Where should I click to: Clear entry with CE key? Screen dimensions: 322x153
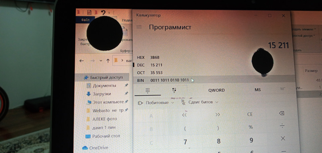pos(250,114)
